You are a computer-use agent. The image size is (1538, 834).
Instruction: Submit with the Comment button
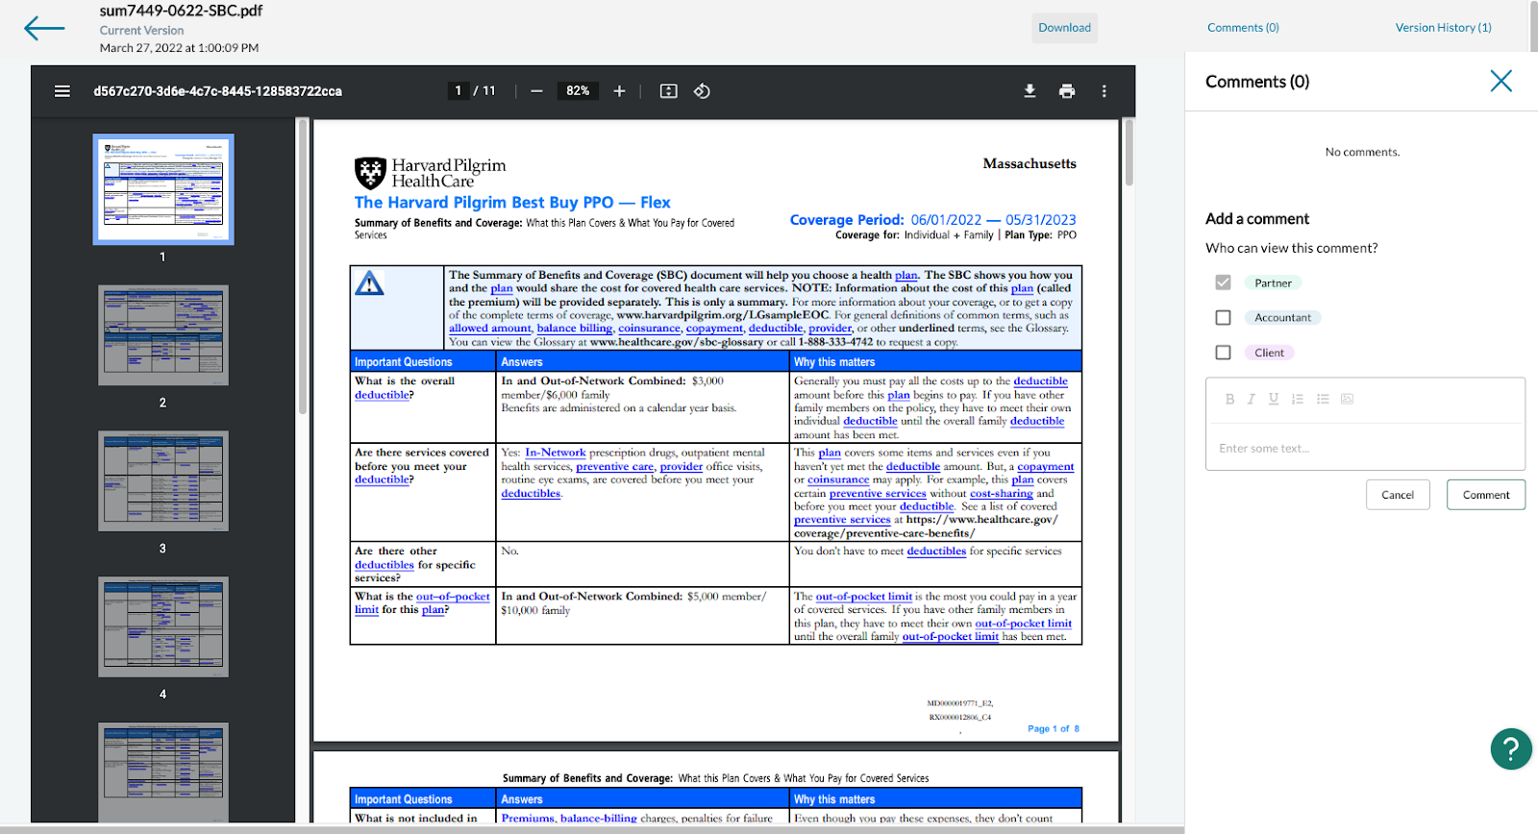coord(1486,495)
